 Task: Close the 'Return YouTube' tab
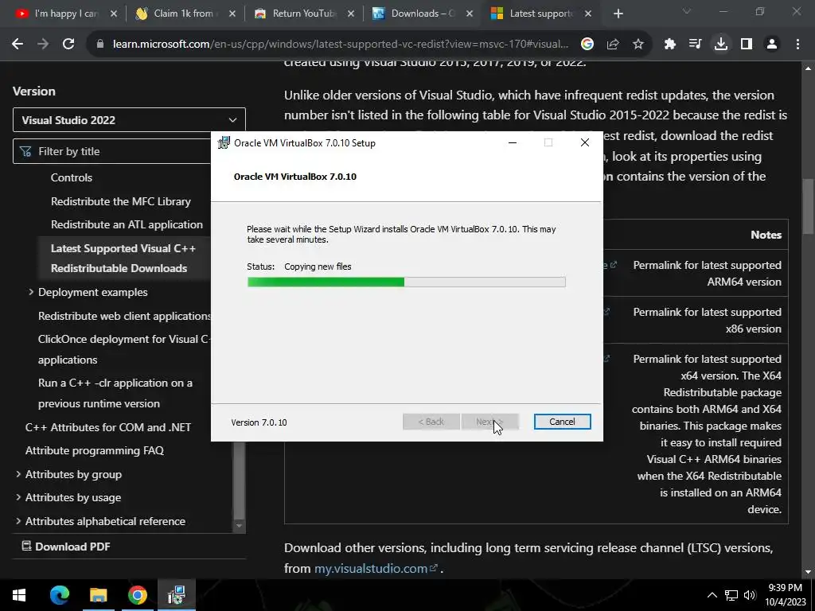pyautogui.click(x=351, y=14)
